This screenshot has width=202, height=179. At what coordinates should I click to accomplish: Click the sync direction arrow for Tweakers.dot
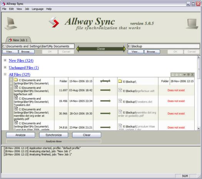(105, 101)
